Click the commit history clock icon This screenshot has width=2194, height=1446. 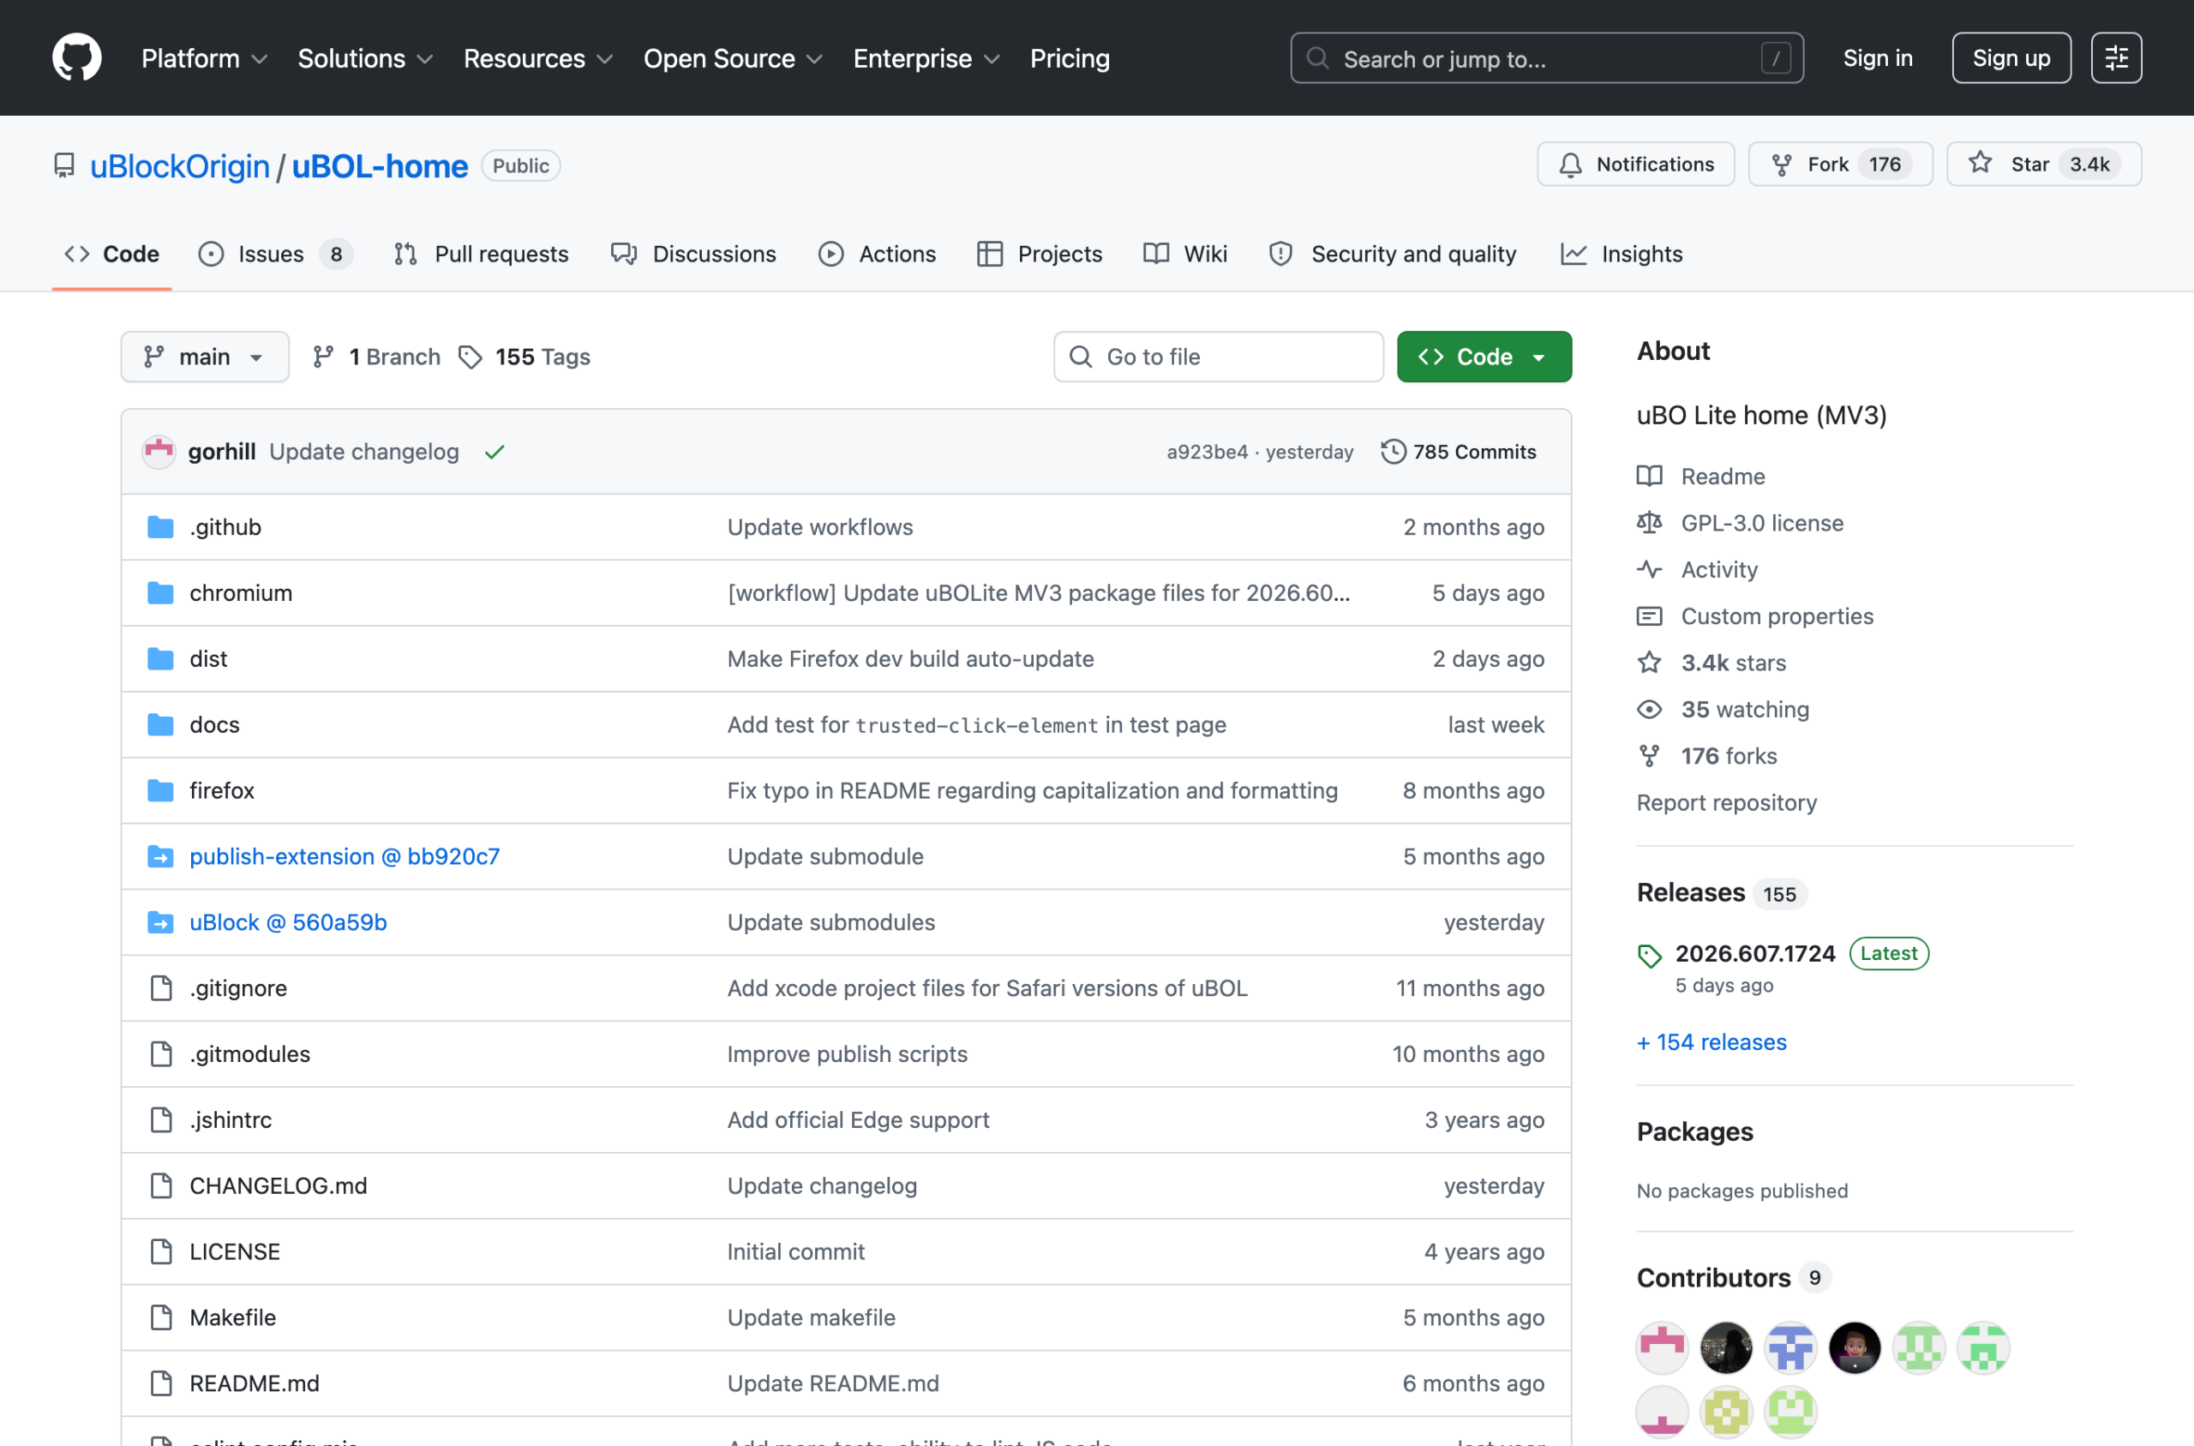[x=1393, y=452]
